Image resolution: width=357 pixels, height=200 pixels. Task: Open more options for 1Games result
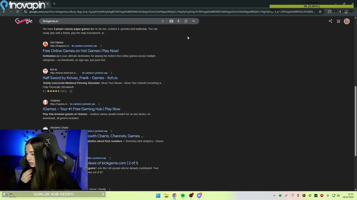coord(99,104)
